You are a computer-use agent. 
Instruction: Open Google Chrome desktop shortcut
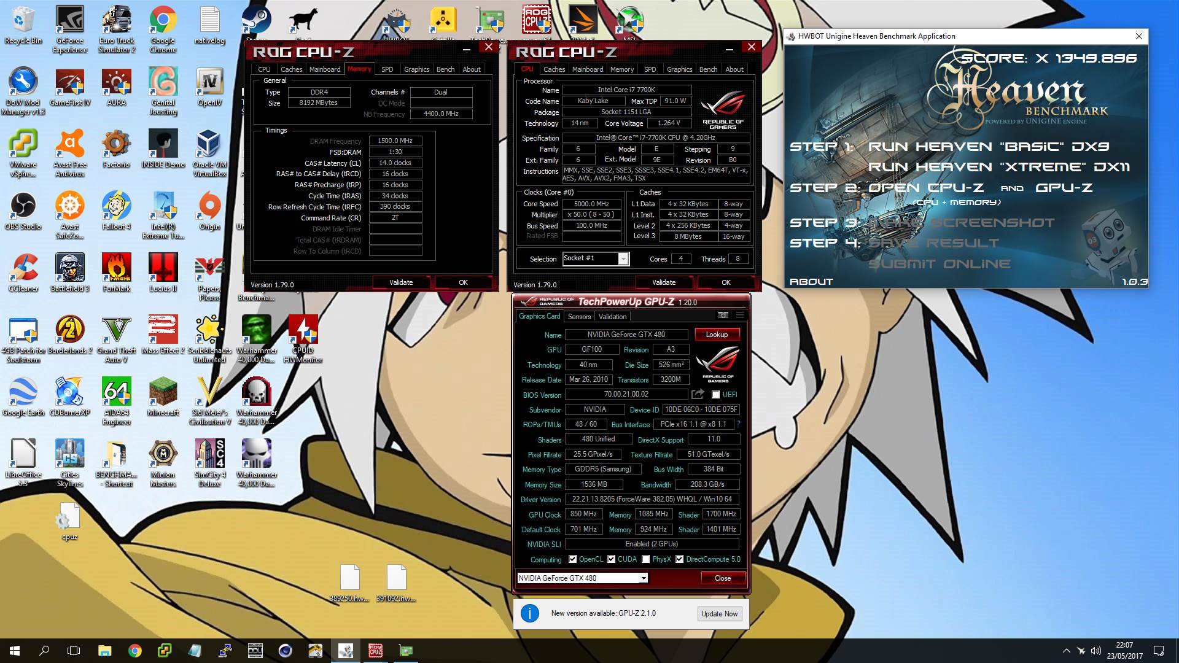(x=163, y=29)
